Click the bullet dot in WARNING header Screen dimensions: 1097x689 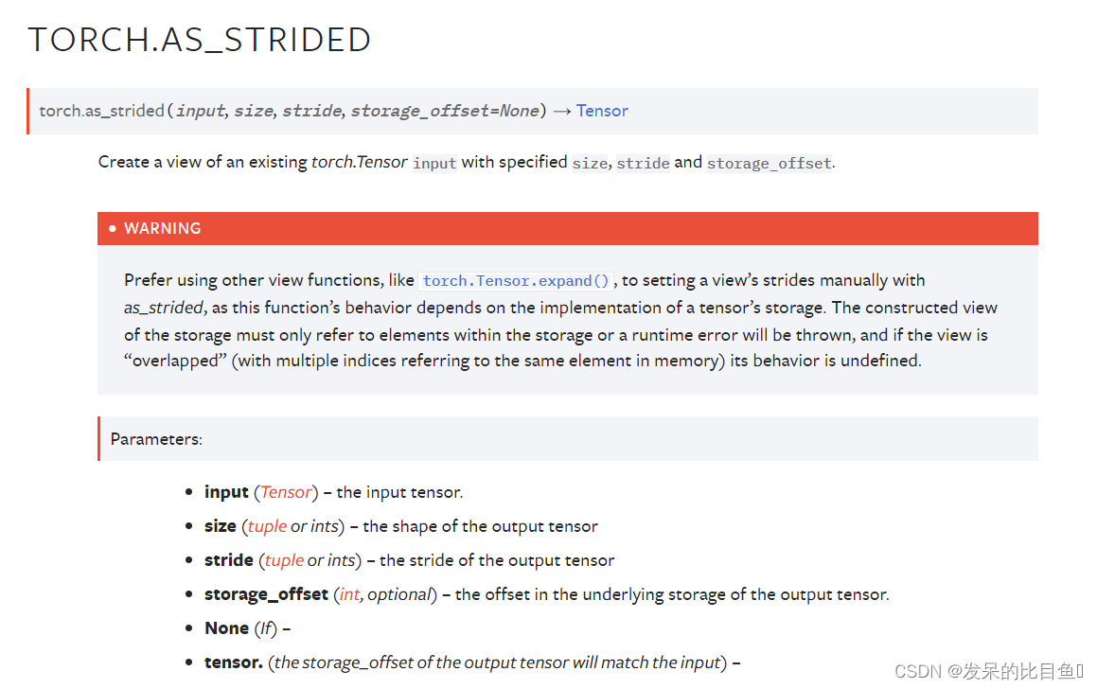click(113, 228)
